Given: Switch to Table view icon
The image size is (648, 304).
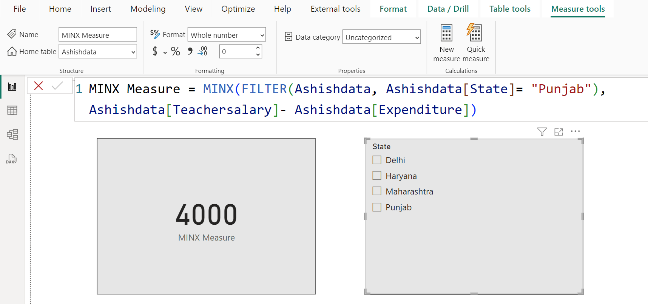Looking at the screenshot, I should coord(12,110).
